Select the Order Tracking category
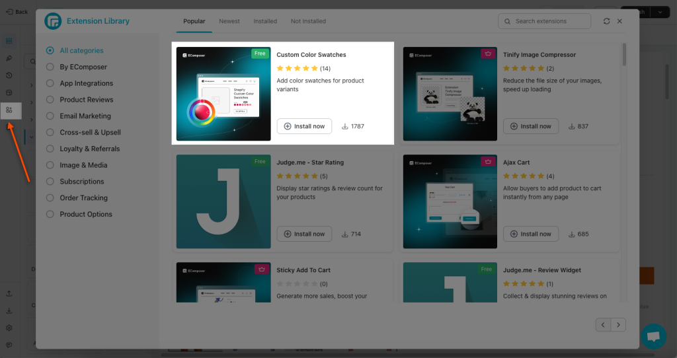The width and height of the screenshot is (677, 358). coord(77,198)
